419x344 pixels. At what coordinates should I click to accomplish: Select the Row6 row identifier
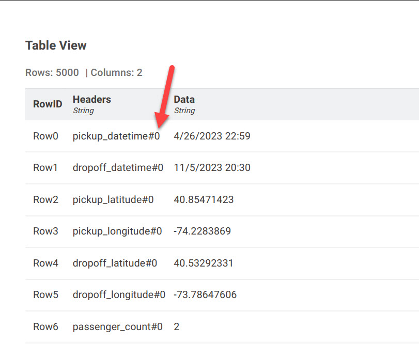point(45,326)
